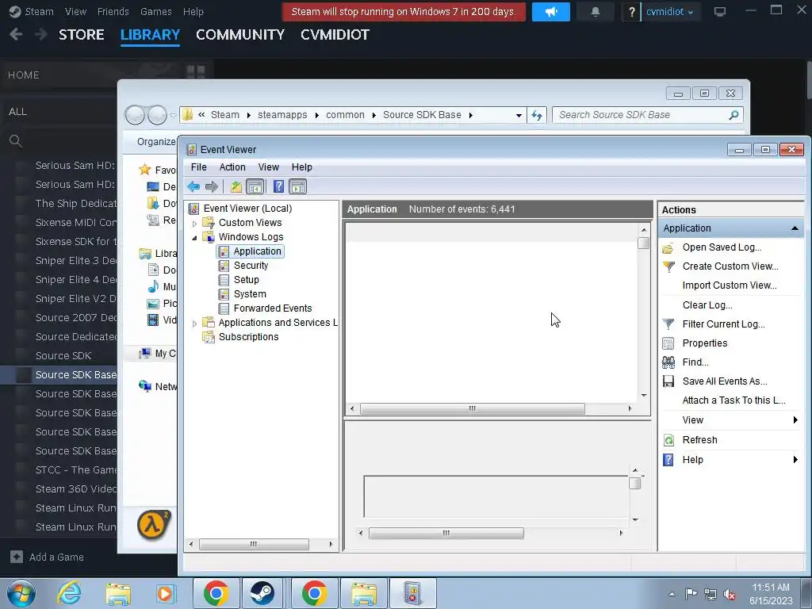
Task: Select Forwarded Events in tree
Action: point(273,308)
